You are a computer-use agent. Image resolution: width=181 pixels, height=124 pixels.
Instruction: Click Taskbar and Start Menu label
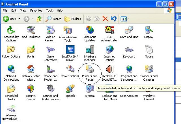(109, 98)
